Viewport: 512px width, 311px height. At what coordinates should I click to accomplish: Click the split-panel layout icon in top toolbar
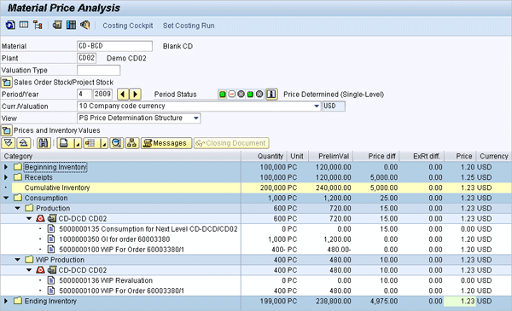click(x=24, y=25)
